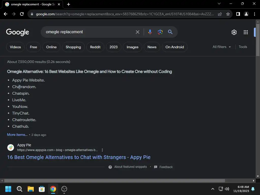Open the Chrome side panel

click(x=238, y=14)
